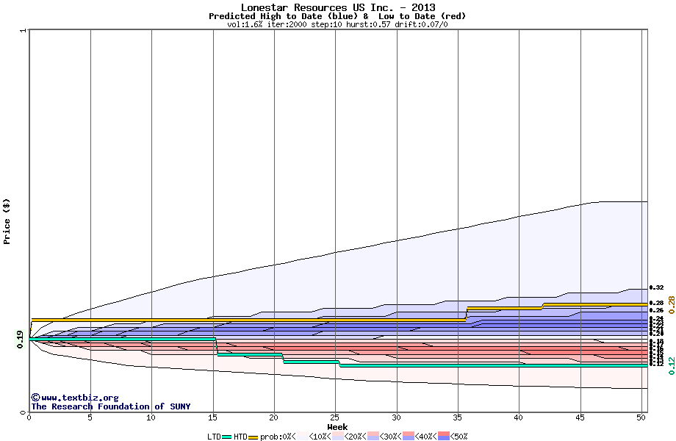The image size is (676, 441).
Task: Click the orange rotated 0.28 high label
Action: 672,305
